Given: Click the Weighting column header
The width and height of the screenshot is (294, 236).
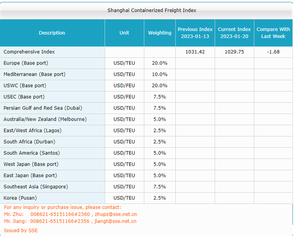Looking at the screenshot, I should point(160,33).
